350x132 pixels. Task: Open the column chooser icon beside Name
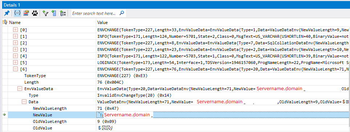coord(4,22)
